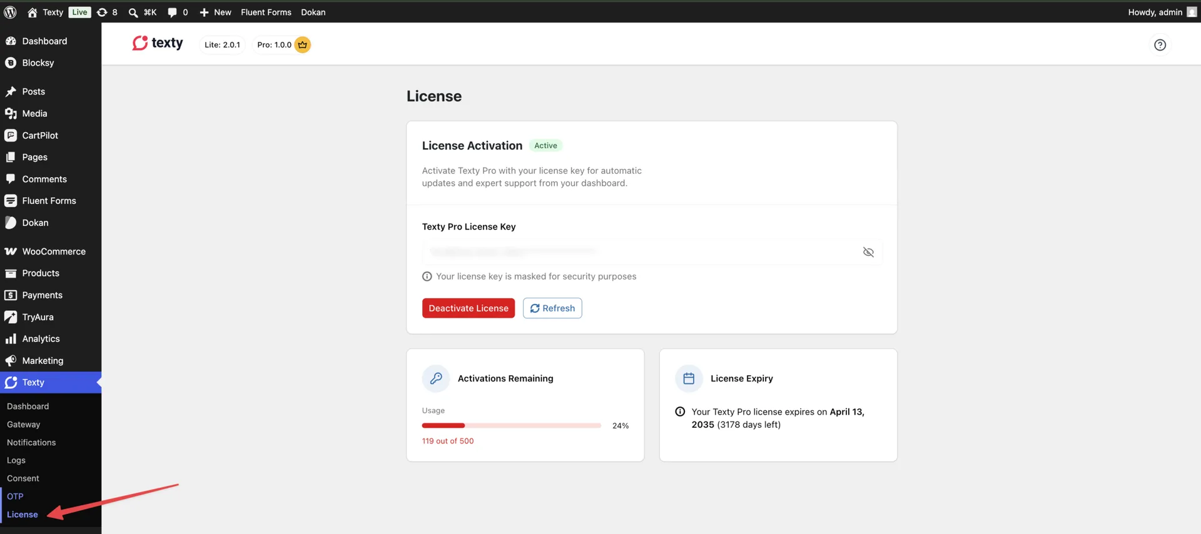Click the activations usage progress bar
Image resolution: width=1201 pixels, height=534 pixels.
[x=512, y=425]
